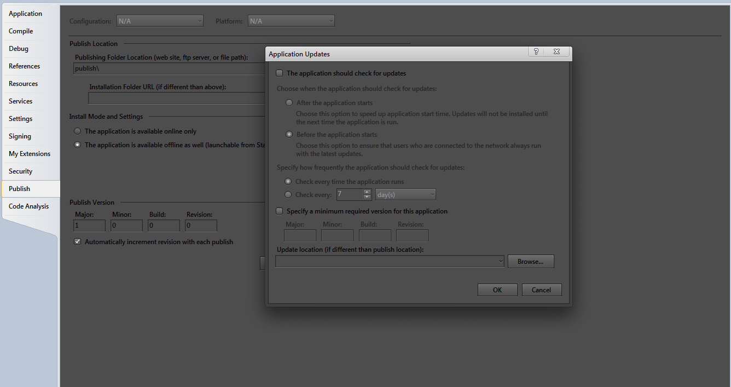731x387 pixels.
Task: Choose the 'Check every' interval radio
Action: [288, 195]
